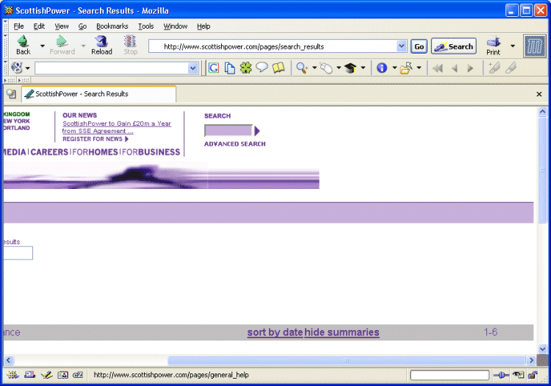Open Address Book status bar icon
Viewport: 551px width, 386px height.
pyautogui.click(x=63, y=375)
